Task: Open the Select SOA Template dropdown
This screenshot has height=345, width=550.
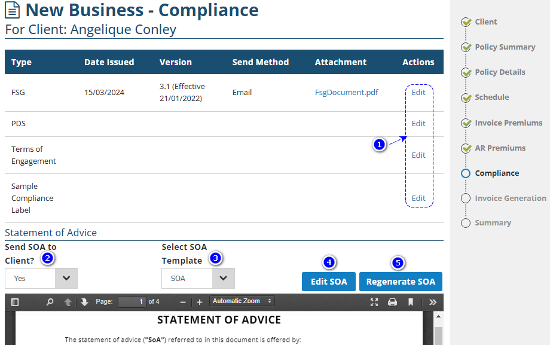Action: pyautogui.click(x=223, y=278)
